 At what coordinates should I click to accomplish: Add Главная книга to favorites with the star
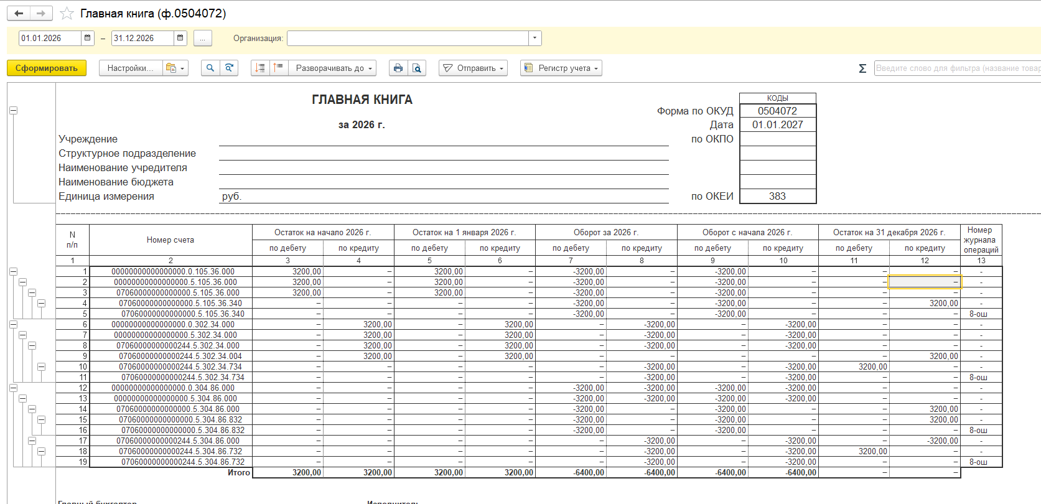67,13
